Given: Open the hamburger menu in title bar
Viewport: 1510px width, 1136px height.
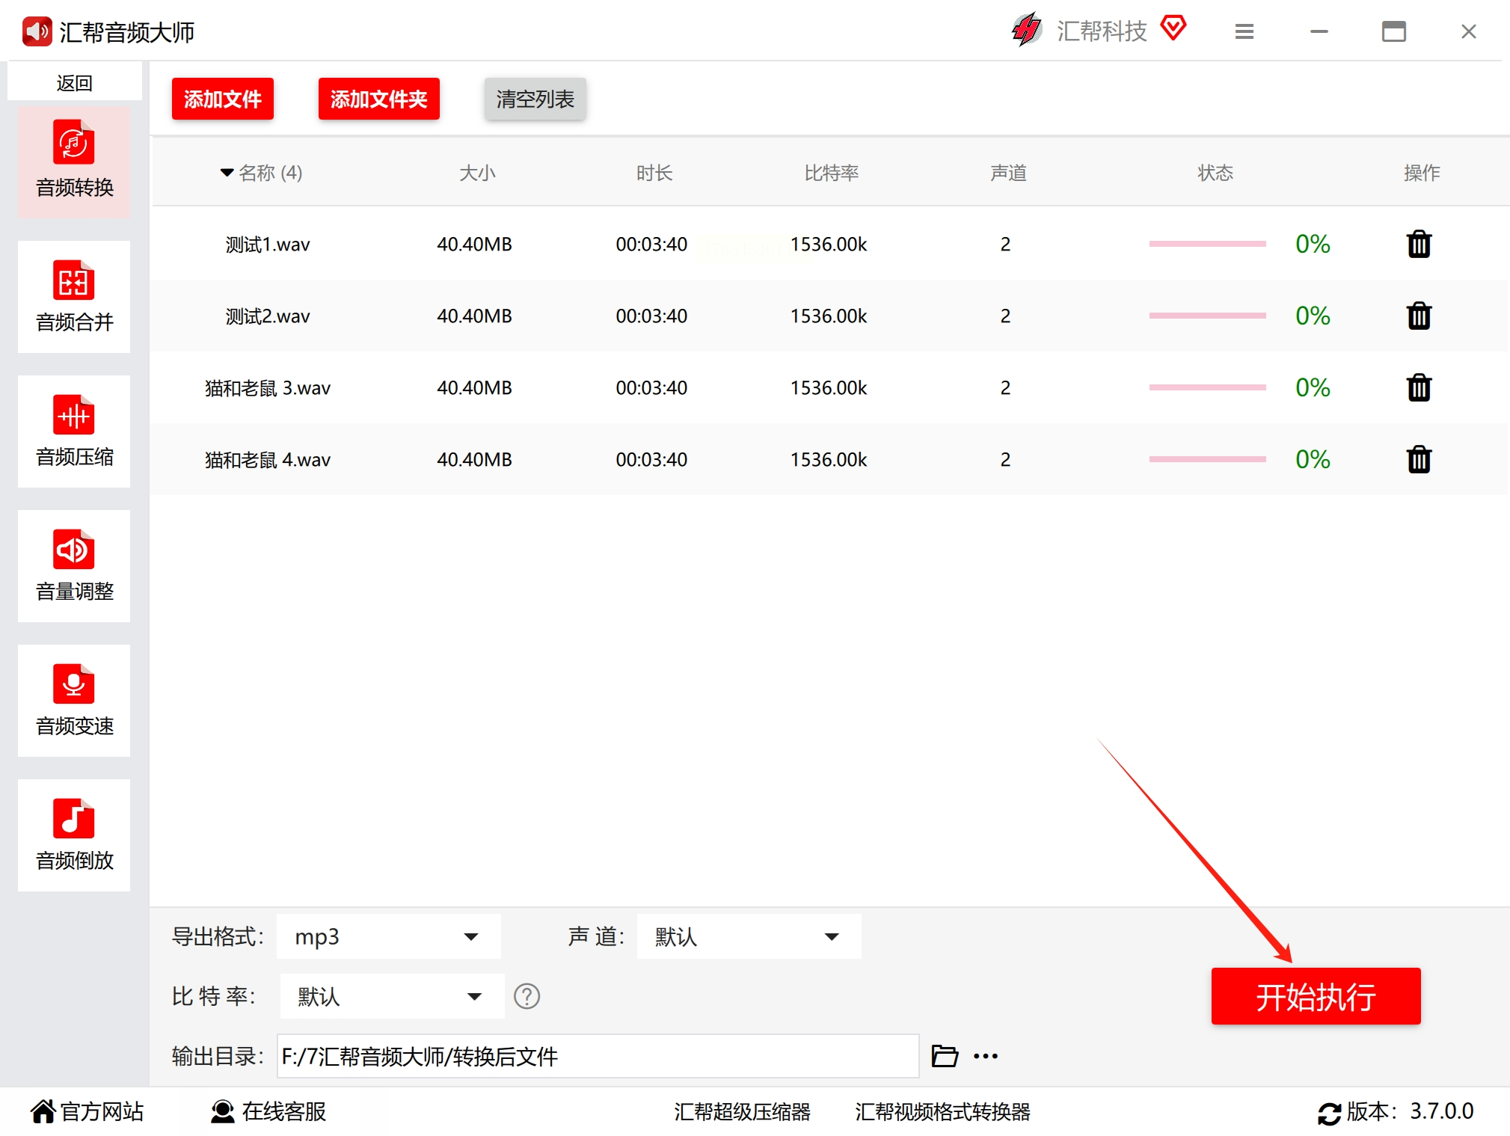Looking at the screenshot, I should 1244,31.
